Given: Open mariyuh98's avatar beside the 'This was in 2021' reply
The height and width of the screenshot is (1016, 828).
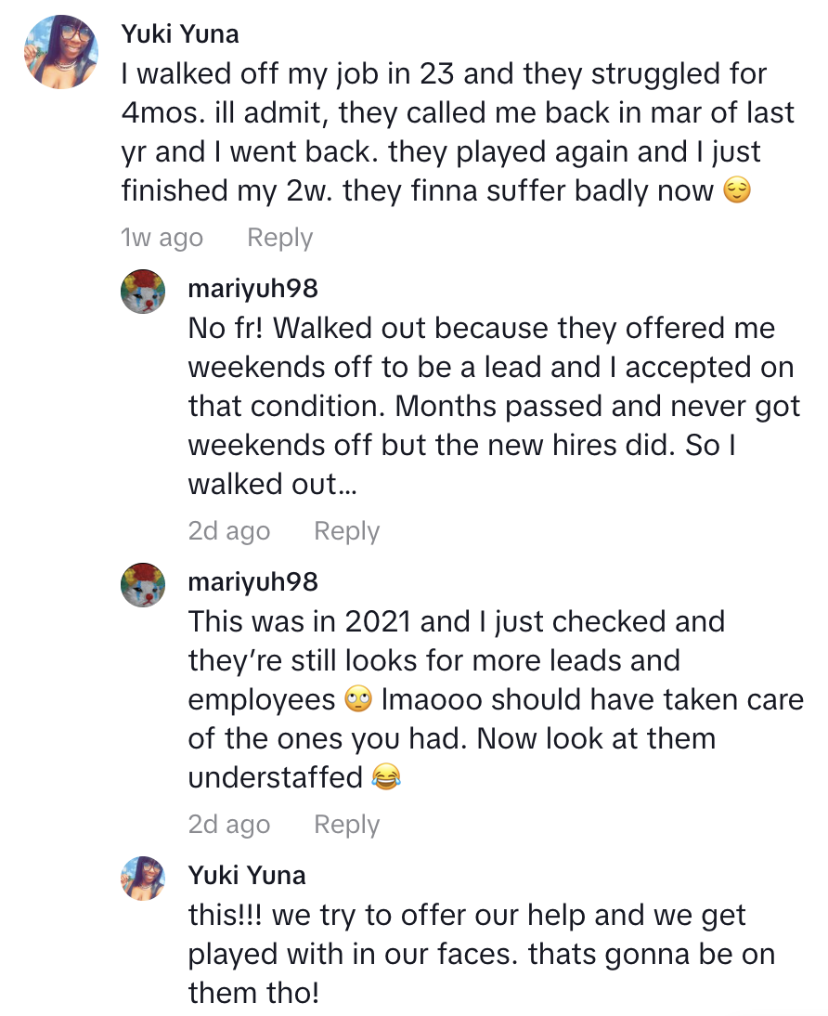Looking at the screenshot, I should point(143,585).
